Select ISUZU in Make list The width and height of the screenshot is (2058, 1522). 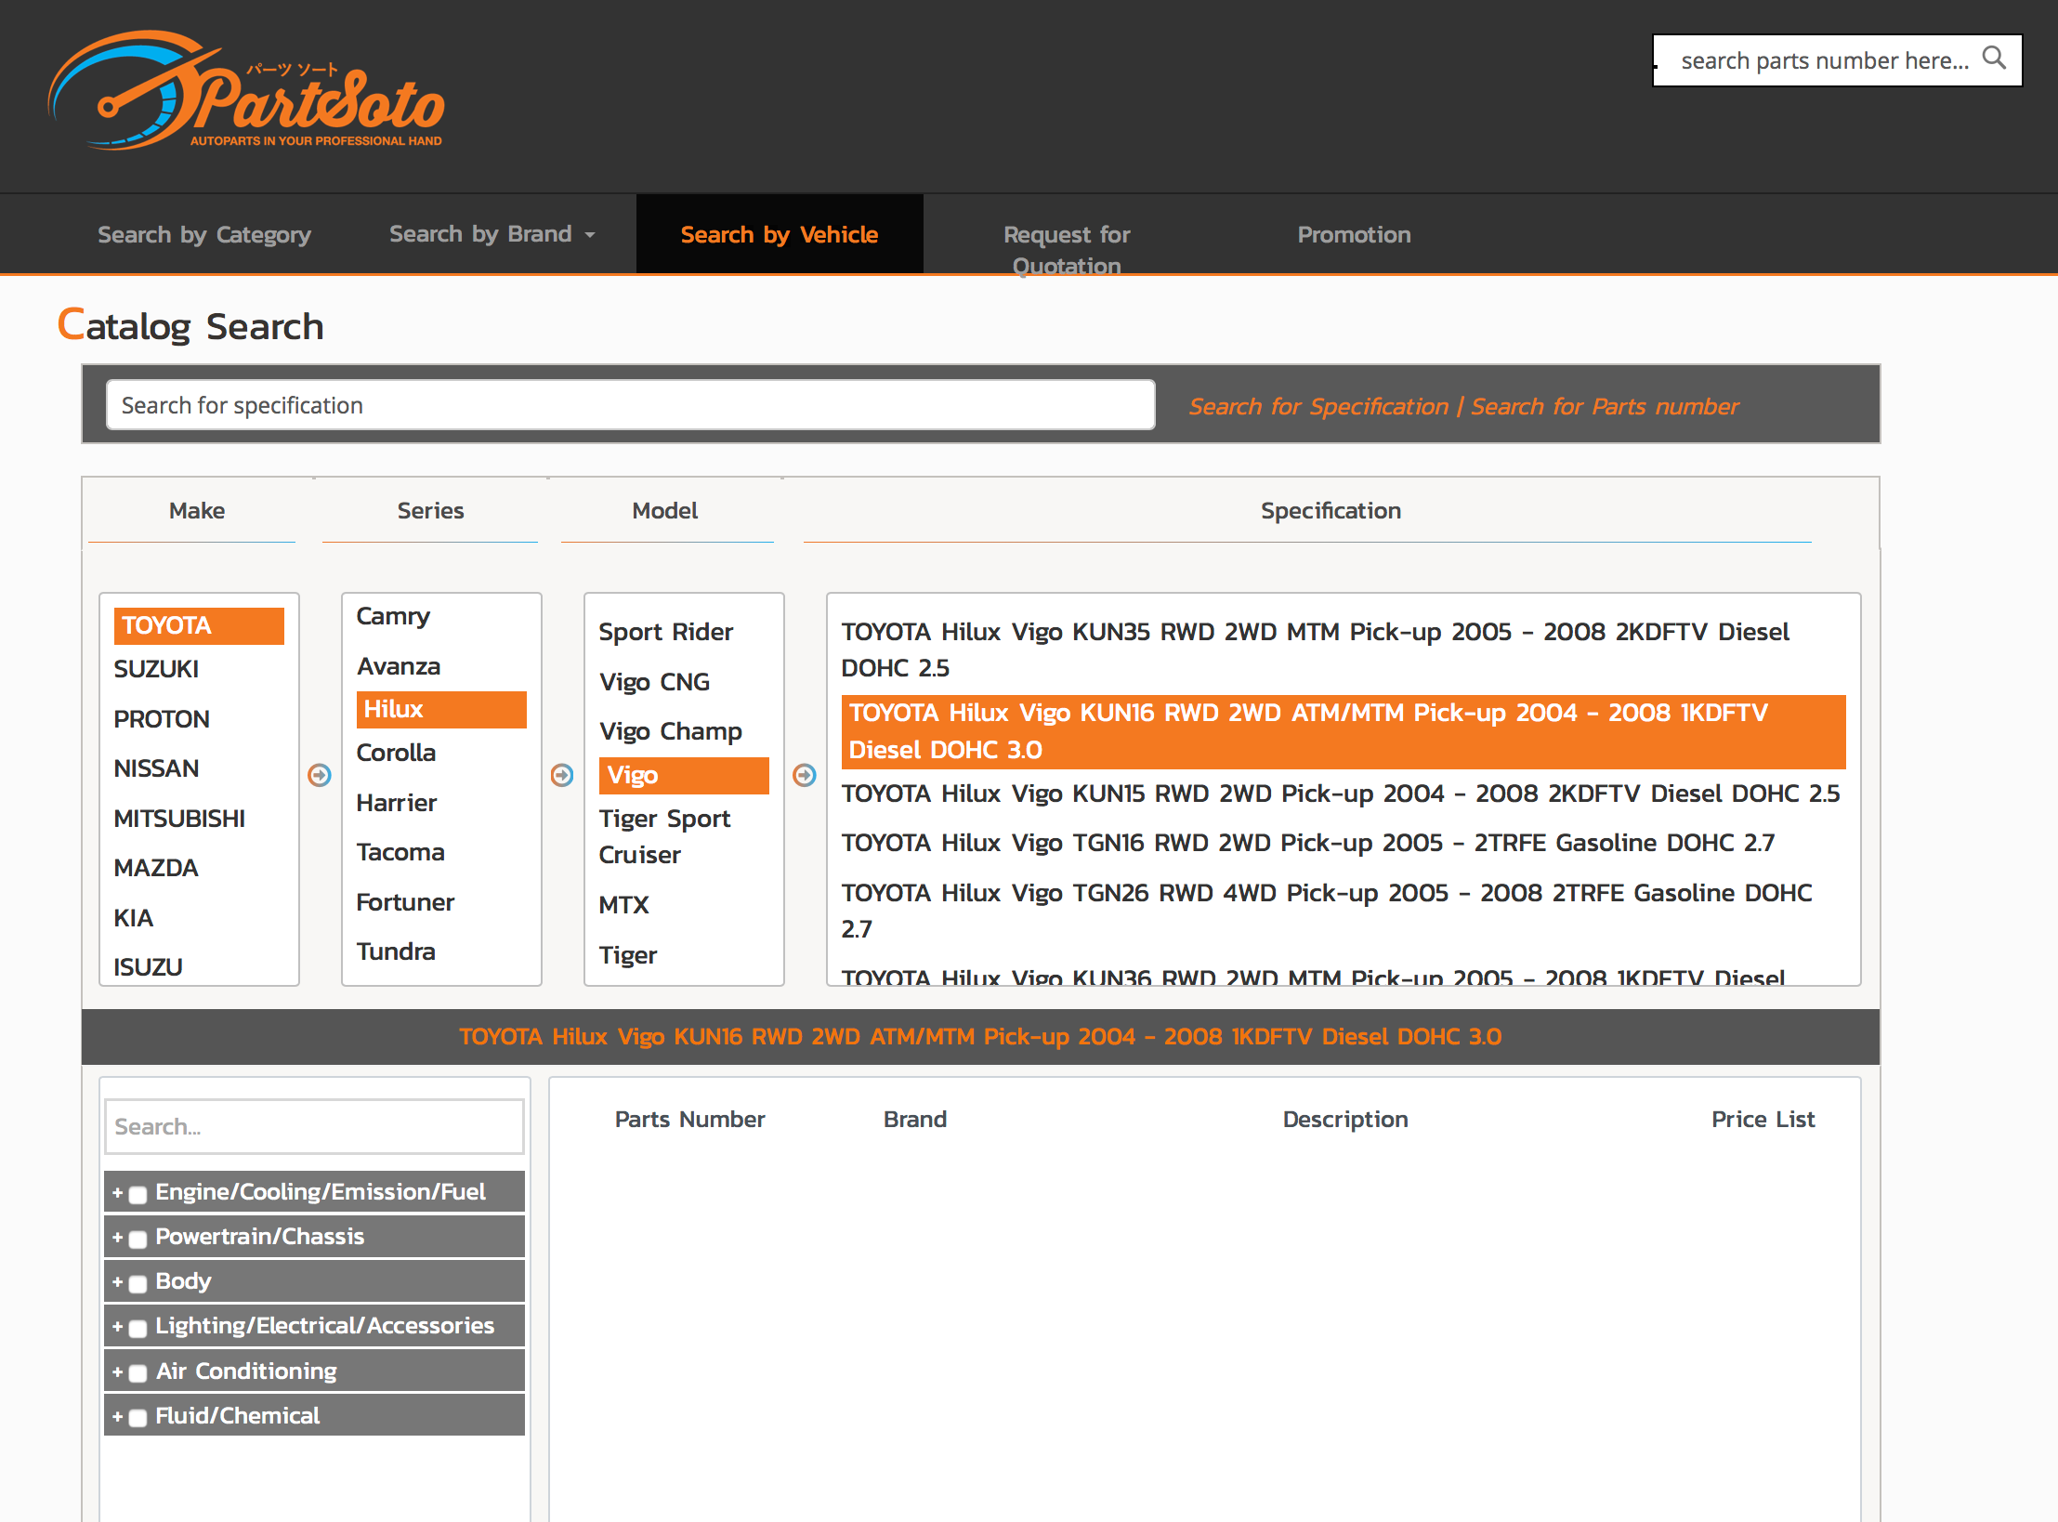click(x=148, y=967)
